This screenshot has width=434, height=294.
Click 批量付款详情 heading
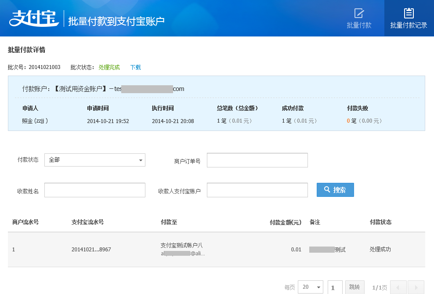click(26, 50)
